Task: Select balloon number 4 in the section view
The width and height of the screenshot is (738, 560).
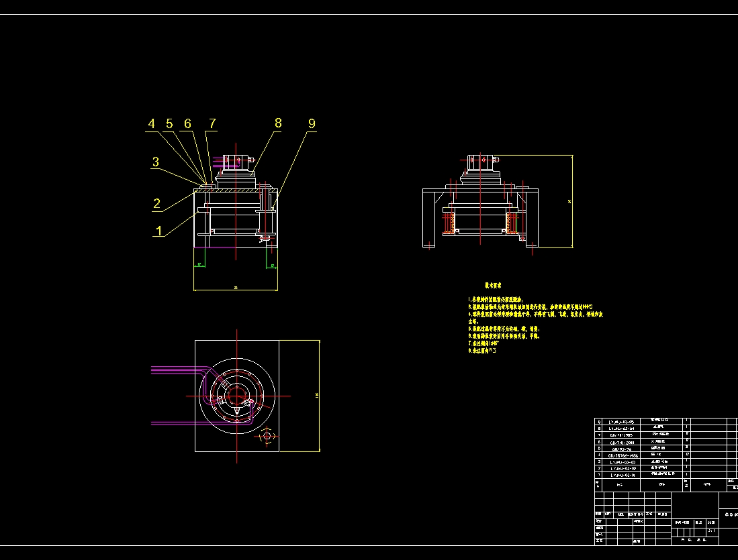Action: (x=152, y=123)
